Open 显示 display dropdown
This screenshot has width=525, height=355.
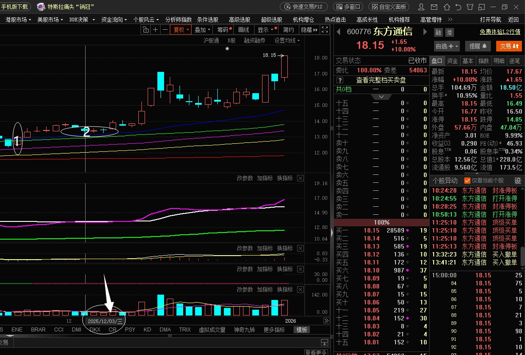(266, 30)
